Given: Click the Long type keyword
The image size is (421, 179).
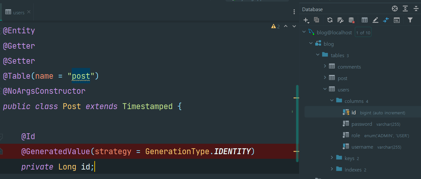Looking at the screenshot, I should pyautogui.click(x=67, y=167).
